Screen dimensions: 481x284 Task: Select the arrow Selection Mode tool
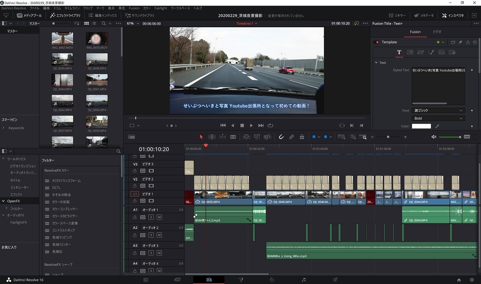coord(201,137)
